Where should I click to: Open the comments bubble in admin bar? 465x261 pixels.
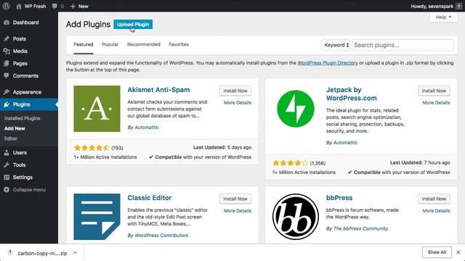[57, 7]
